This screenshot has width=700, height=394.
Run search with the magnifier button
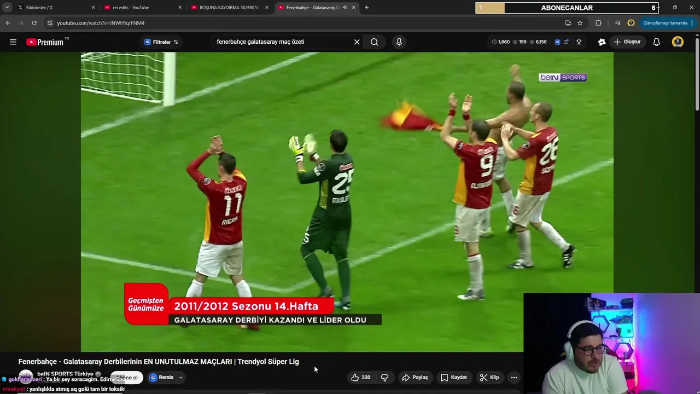pos(375,42)
